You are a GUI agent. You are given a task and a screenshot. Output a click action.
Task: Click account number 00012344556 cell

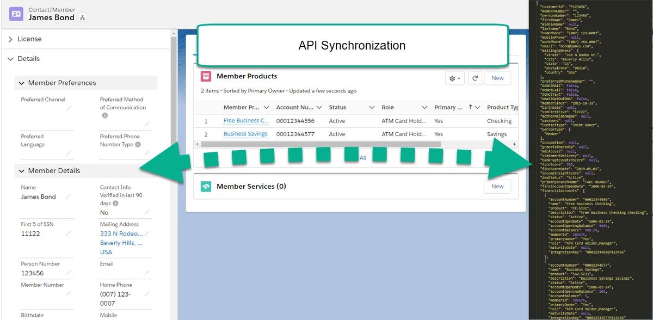(x=295, y=121)
